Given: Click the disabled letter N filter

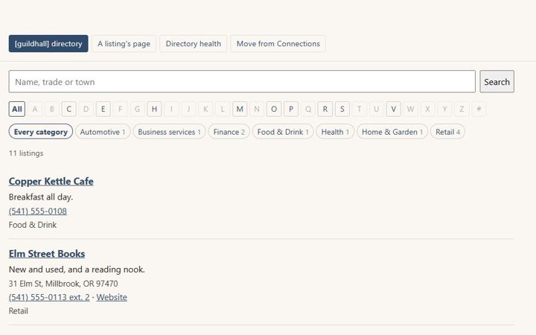Looking at the screenshot, I should click(x=257, y=109).
